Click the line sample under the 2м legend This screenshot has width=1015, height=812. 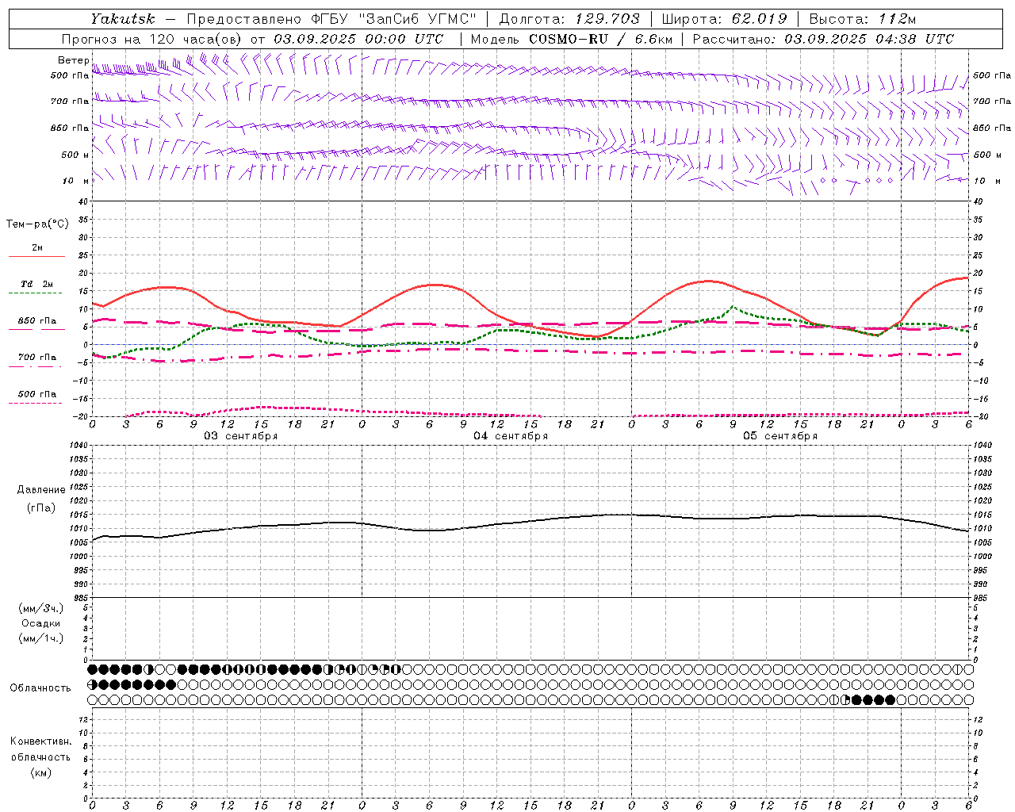point(36,256)
